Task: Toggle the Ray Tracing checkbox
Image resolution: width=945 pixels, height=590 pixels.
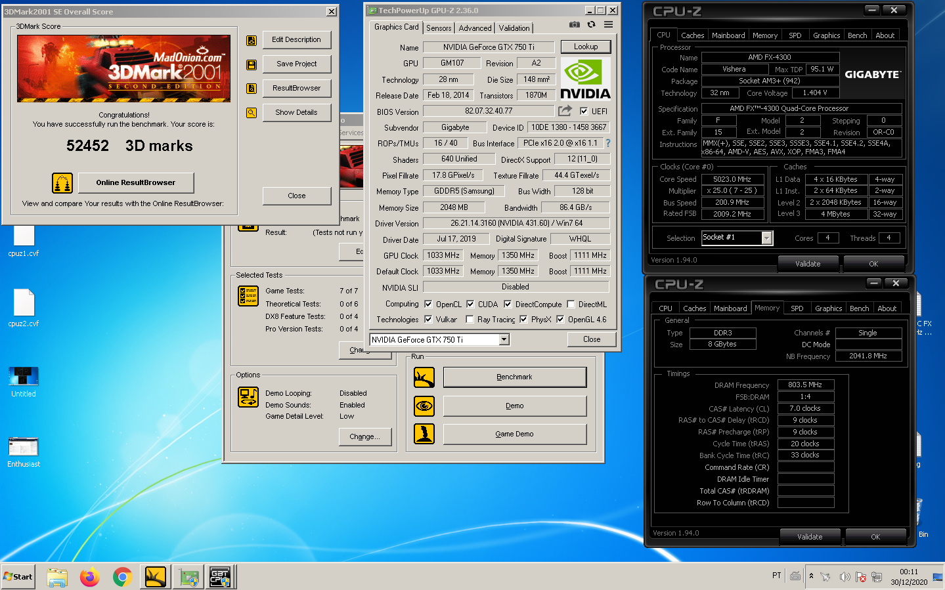Action: click(470, 319)
